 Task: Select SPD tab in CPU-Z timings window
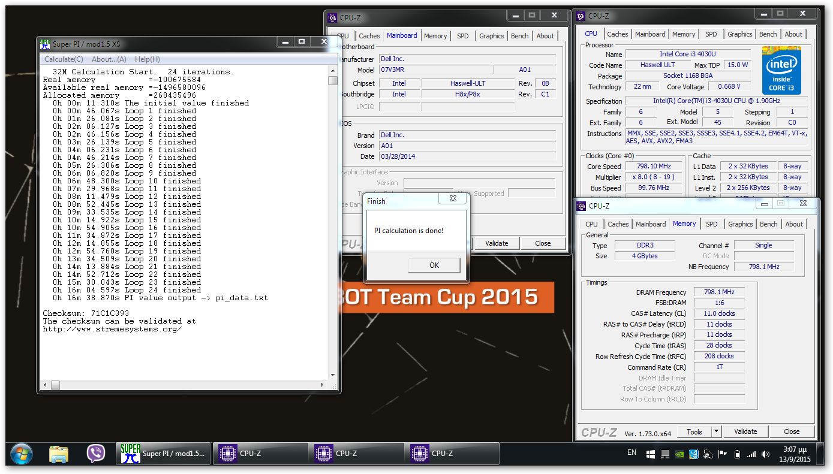712,224
